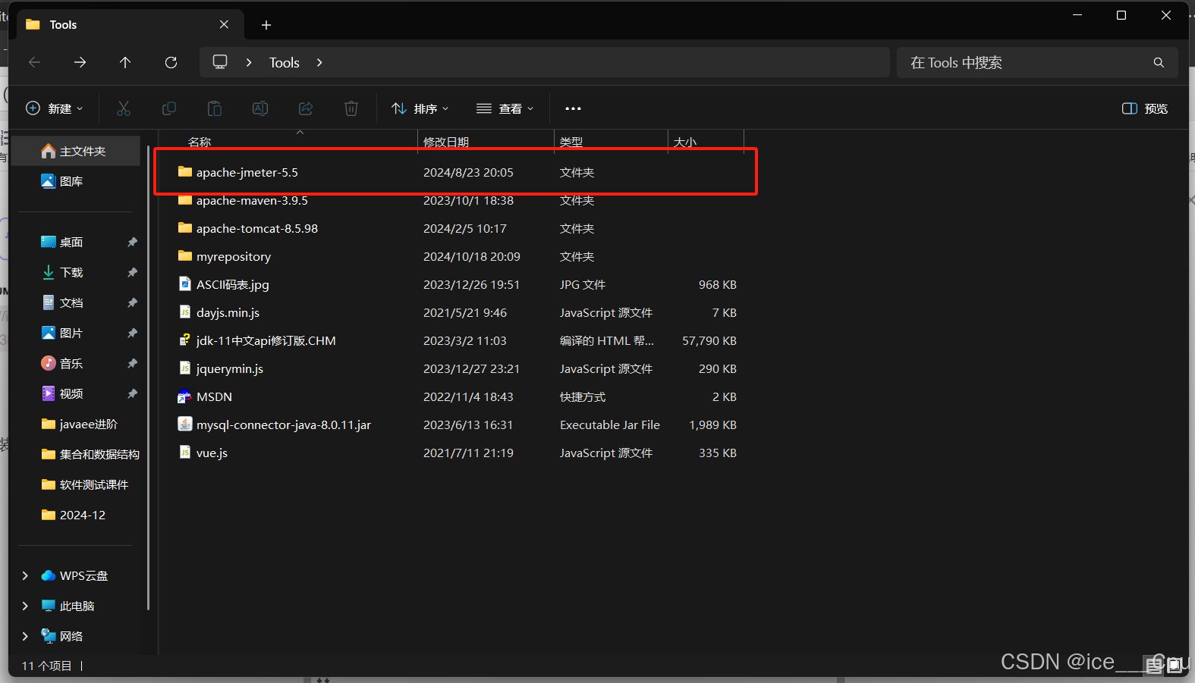Viewport: 1195px width, 683px height.
Task: Sort by the 类型 column header
Action: tap(571, 142)
